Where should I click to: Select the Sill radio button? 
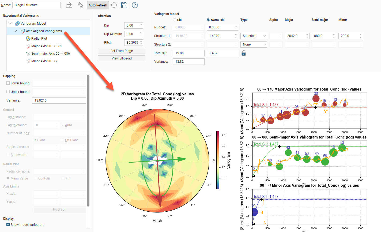pyautogui.click(x=175, y=20)
